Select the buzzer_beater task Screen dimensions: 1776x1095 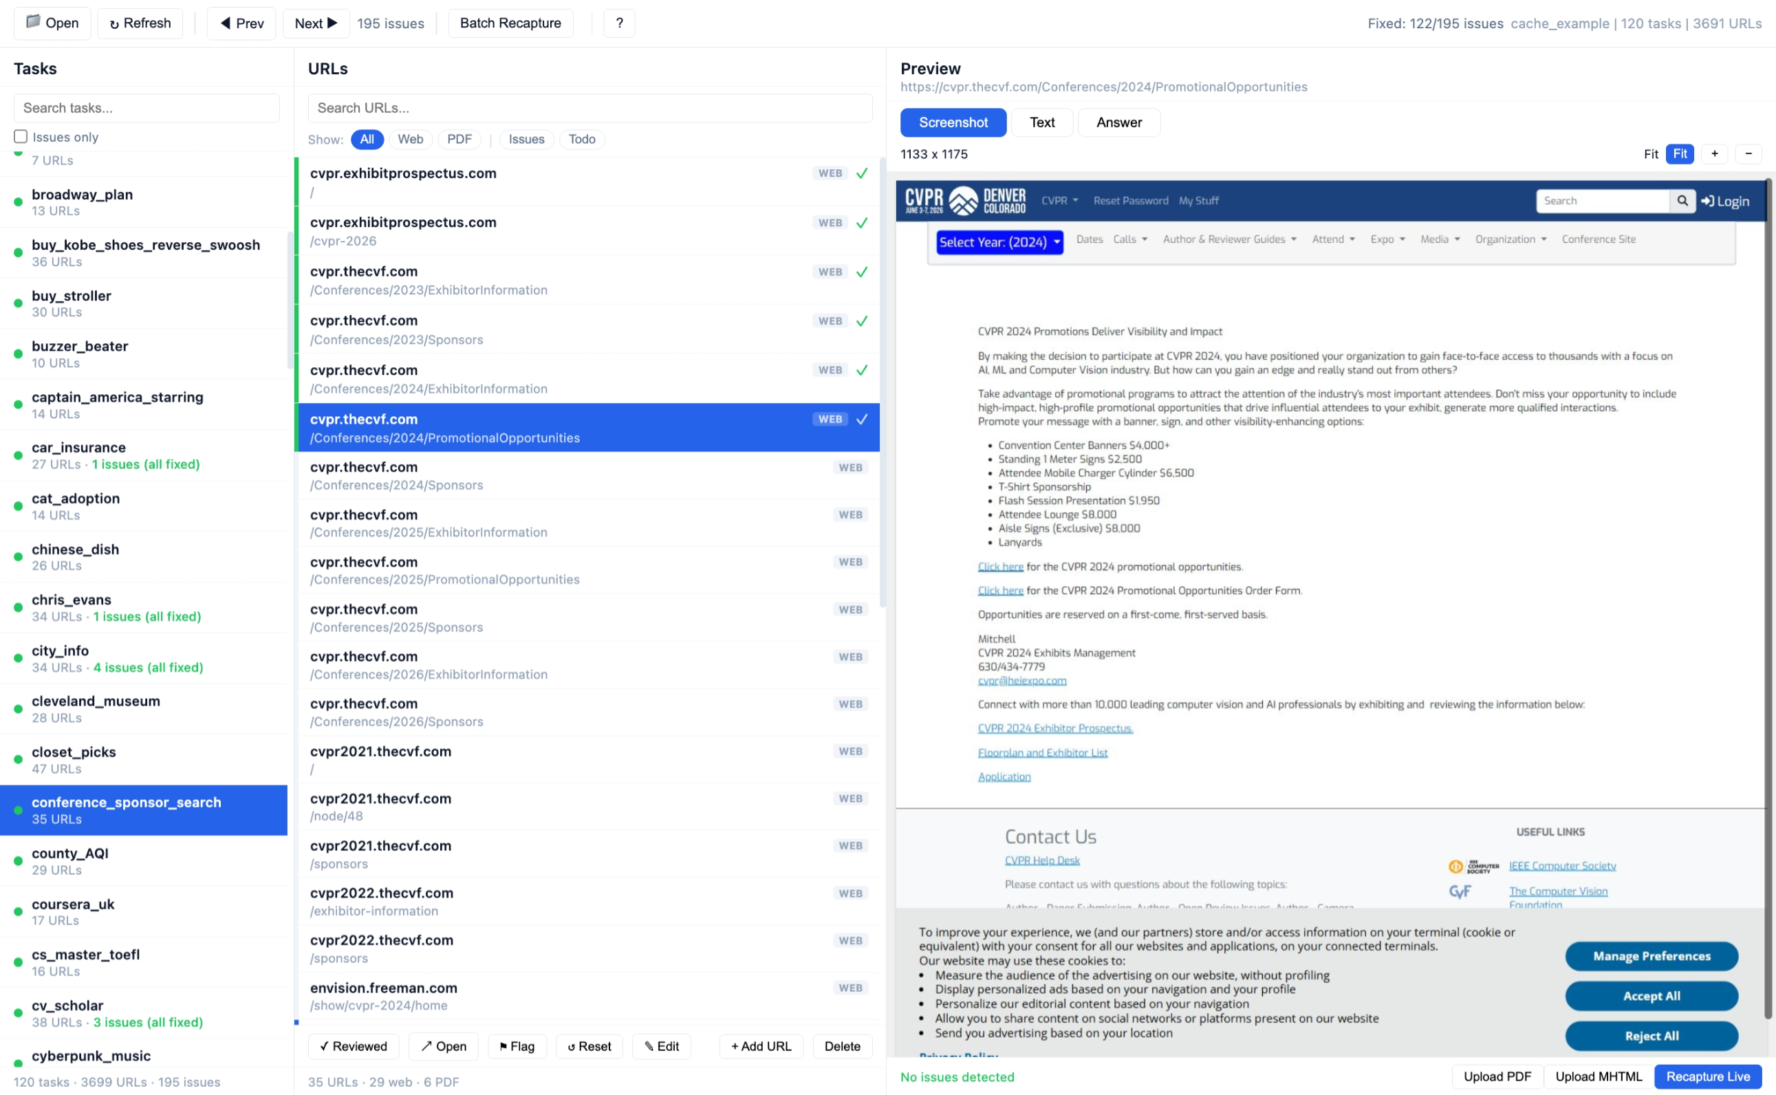pyautogui.click(x=143, y=354)
